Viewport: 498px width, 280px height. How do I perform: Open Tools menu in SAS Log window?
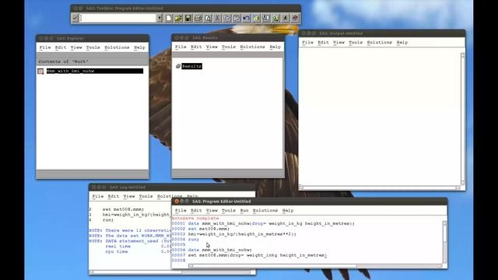point(146,196)
